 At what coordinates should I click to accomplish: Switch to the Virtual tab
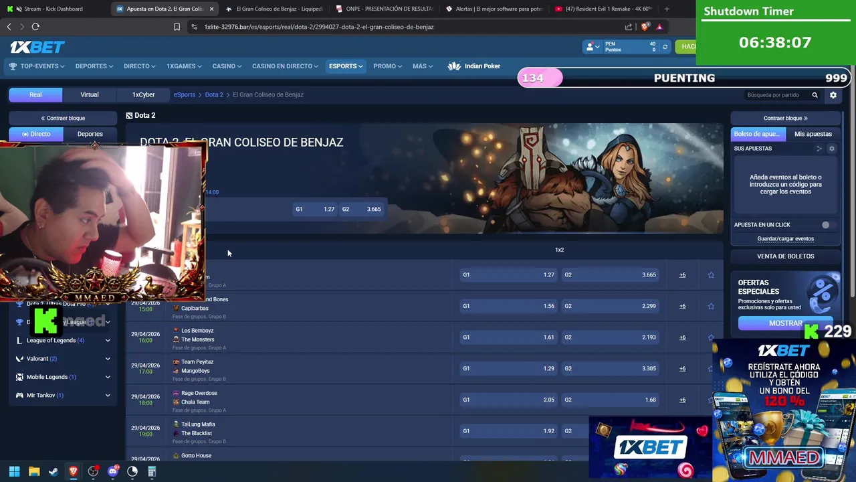click(x=90, y=95)
